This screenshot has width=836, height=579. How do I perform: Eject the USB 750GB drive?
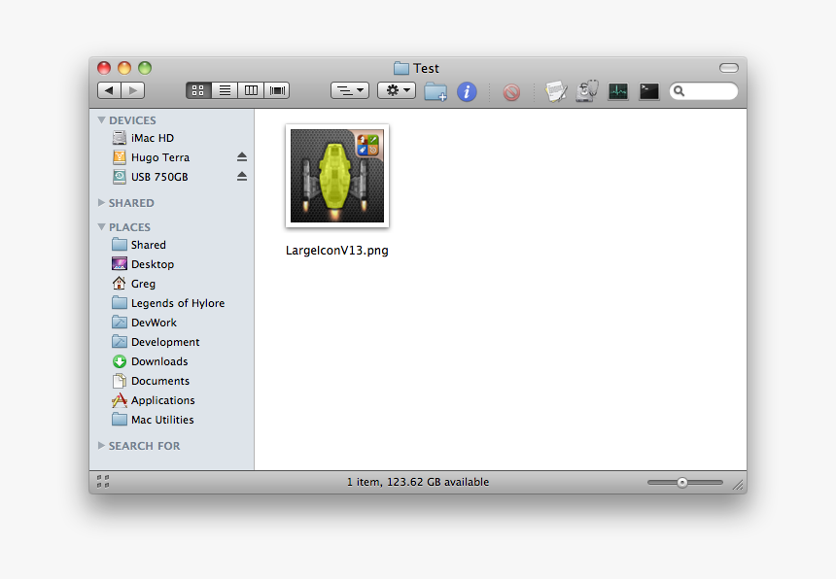241,176
